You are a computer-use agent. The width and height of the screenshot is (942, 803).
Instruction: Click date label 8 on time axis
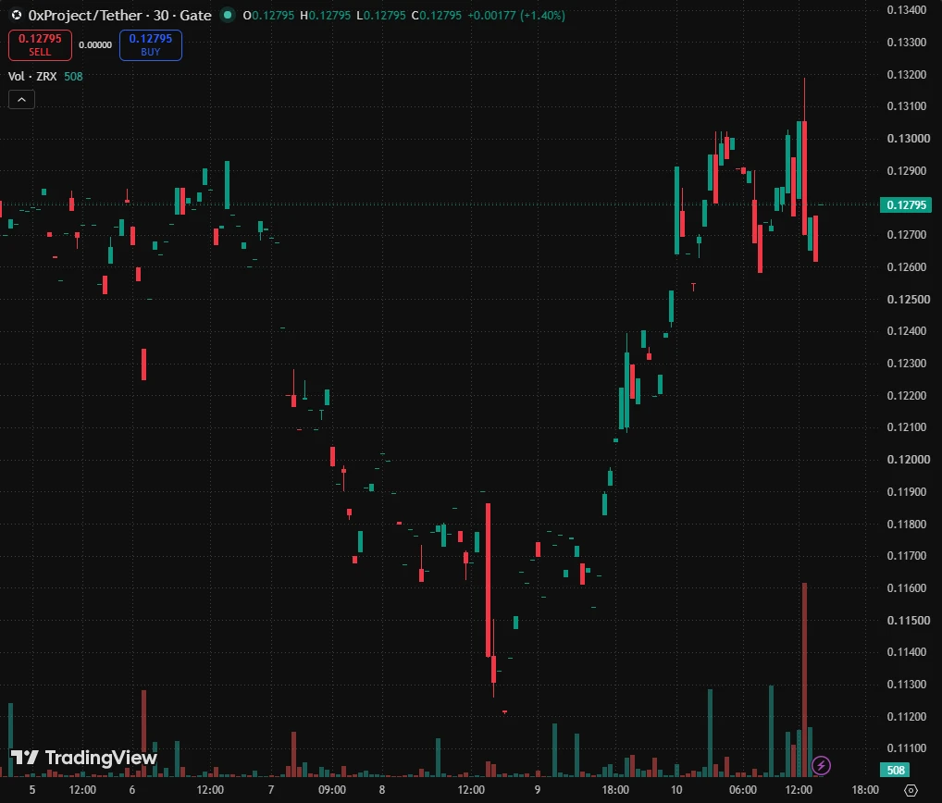click(x=382, y=790)
